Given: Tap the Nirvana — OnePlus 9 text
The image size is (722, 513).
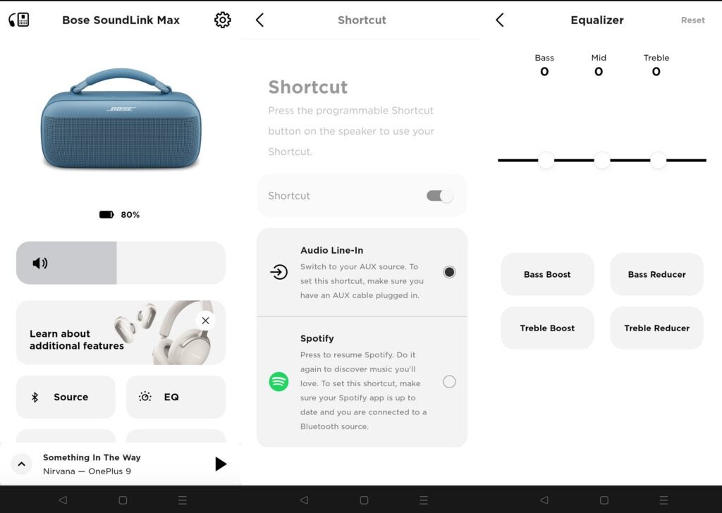Looking at the screenshot, I should coord(87,471).
